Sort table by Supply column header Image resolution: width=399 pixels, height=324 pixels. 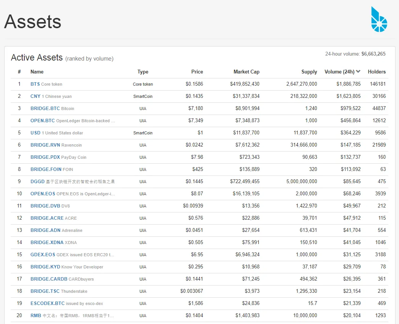(x=309, y=72)
